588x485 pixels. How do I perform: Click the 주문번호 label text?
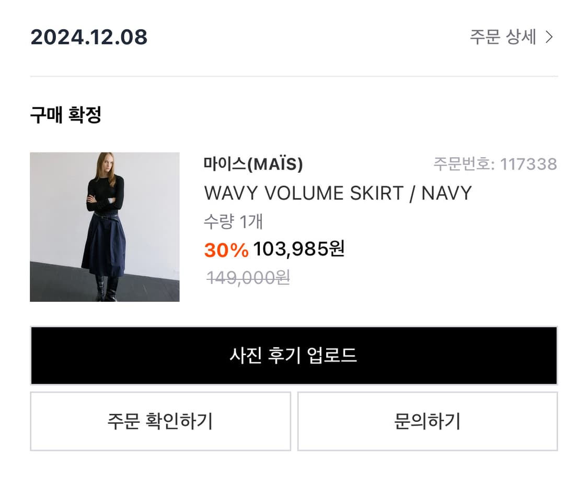pyautogui.click(x=464, y=164)
